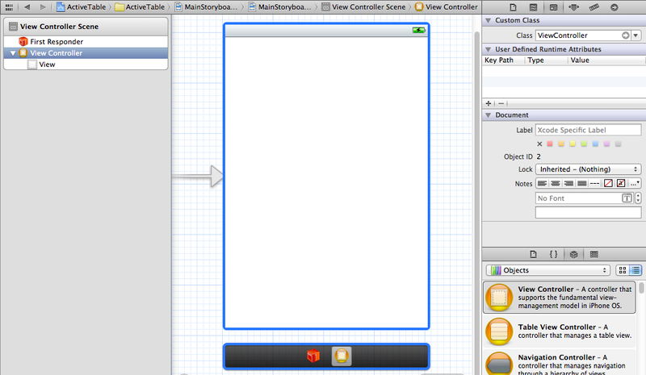
Task: Click the font size stepper
Action: click(x=638, y=198)
